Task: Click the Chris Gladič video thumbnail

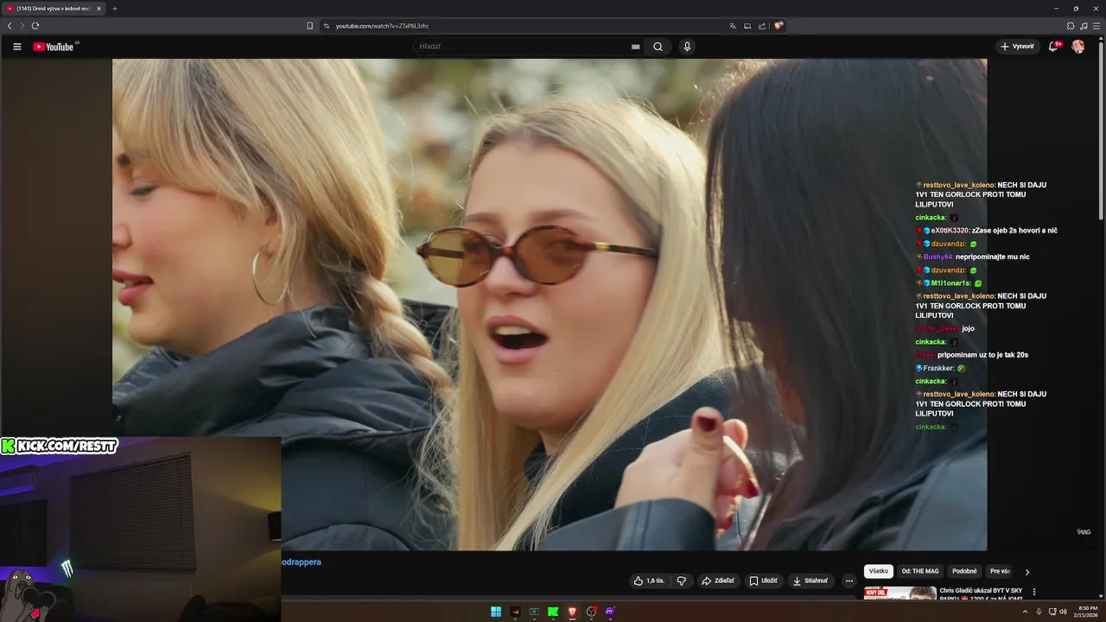Action: (x=899, y=593)
